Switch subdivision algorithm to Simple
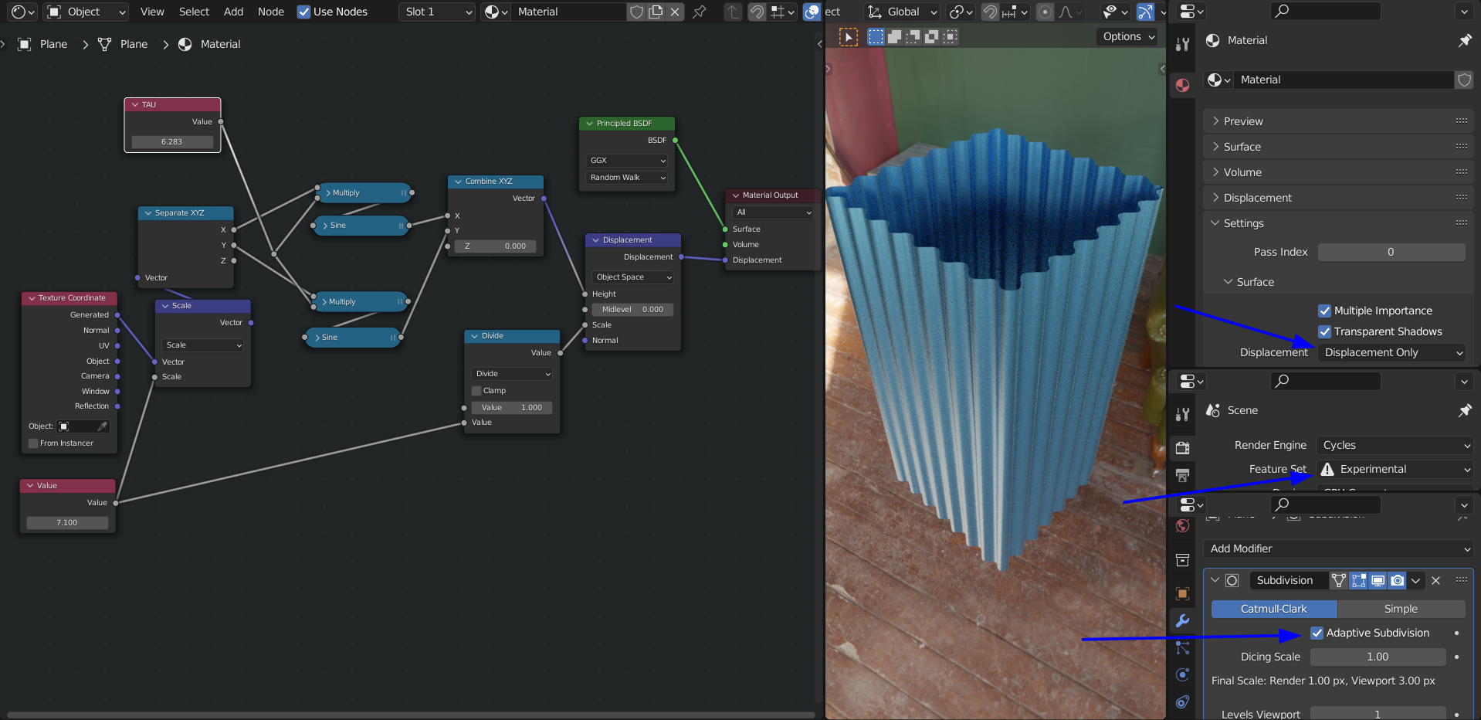The image size is (1481, 720). pos(1400,609)
